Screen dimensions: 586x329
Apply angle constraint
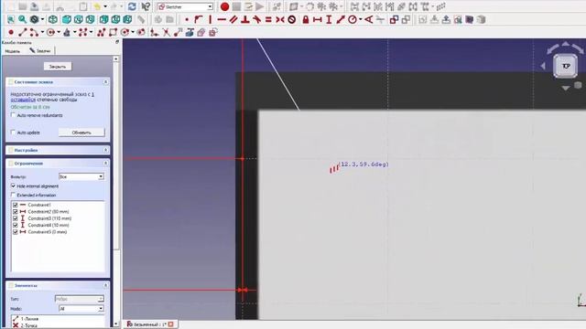point(368,19)
